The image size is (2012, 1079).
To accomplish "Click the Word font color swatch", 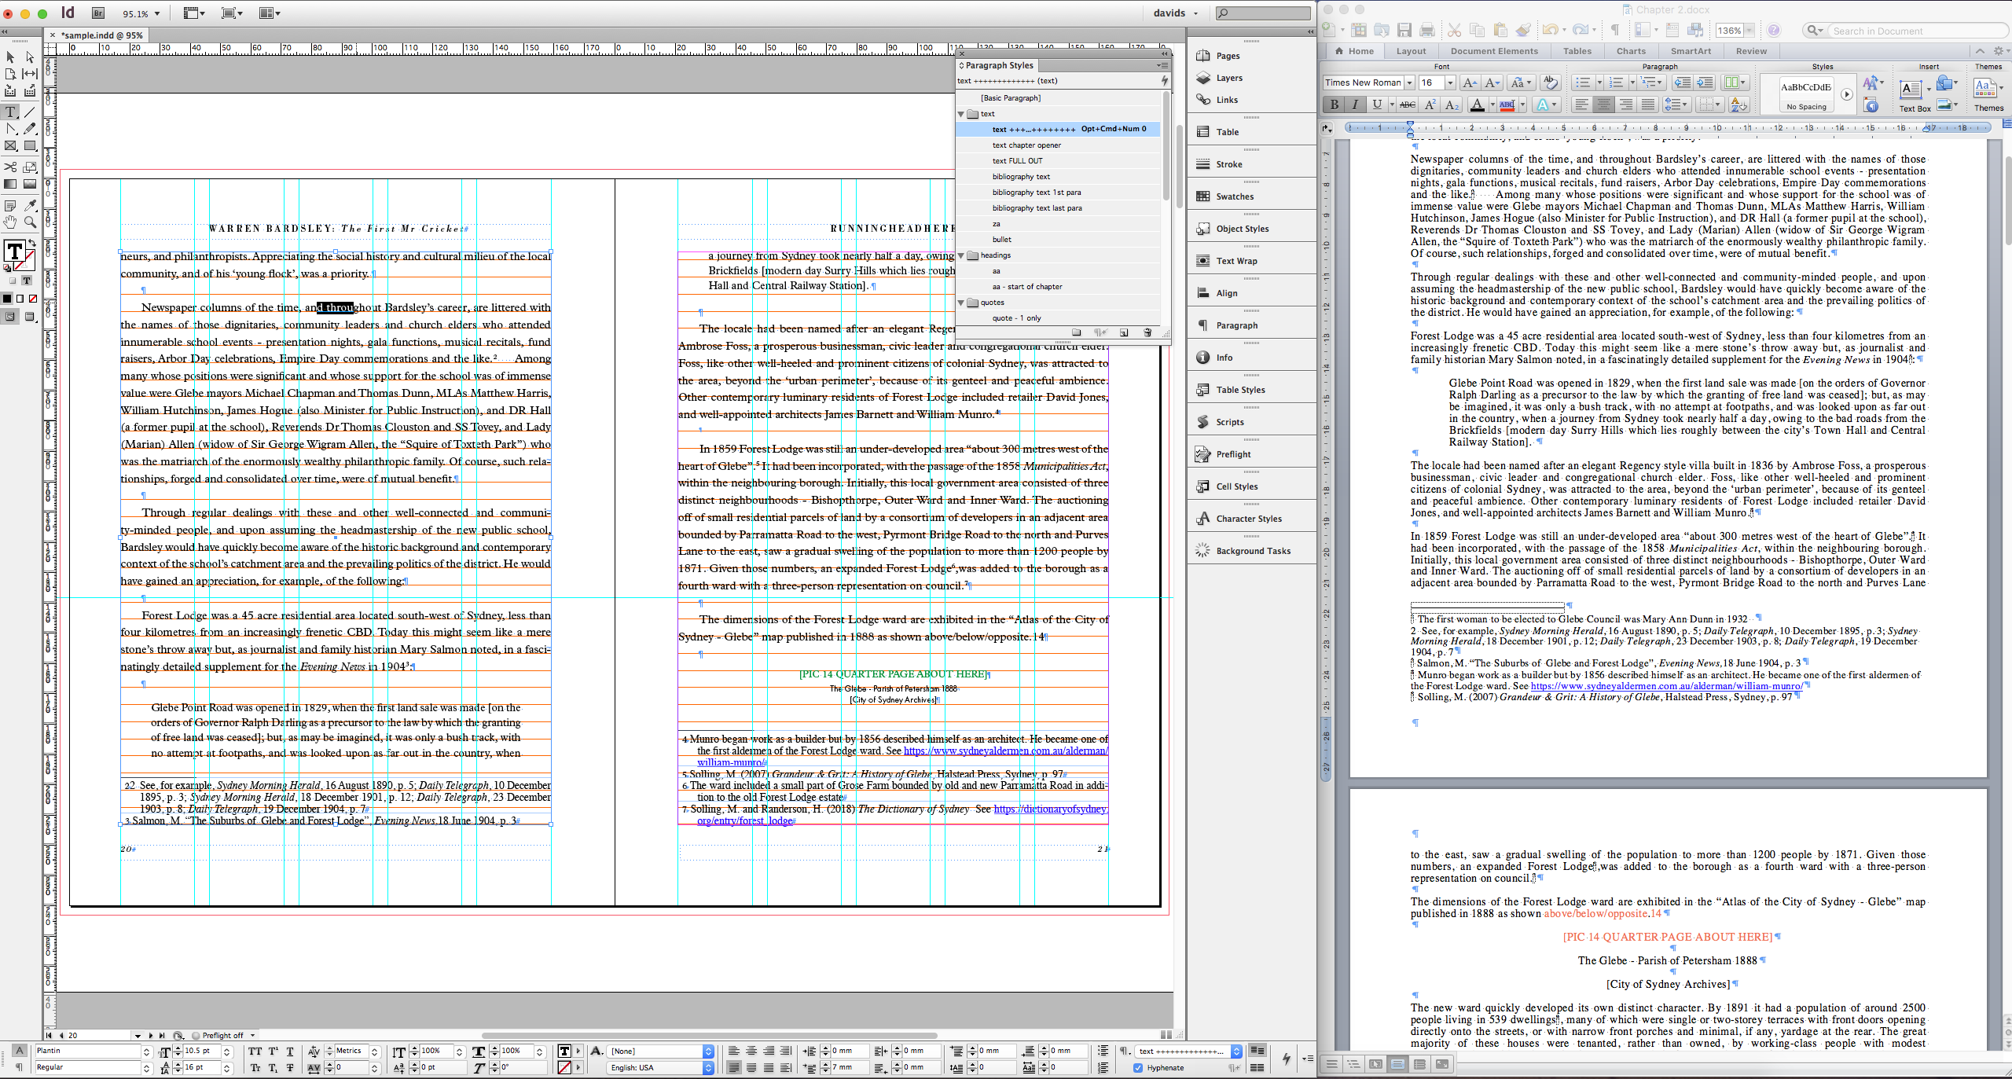I will 1477,105.
